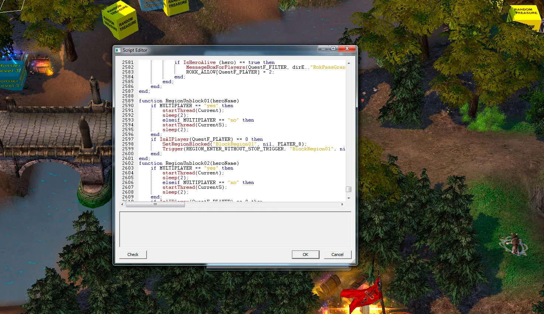
Task: Click the "yes" string on line 2590
Action: pyautogui.click(x=211, y=106)
